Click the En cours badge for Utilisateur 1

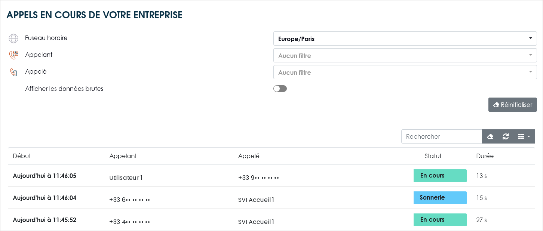click(440, 176)
